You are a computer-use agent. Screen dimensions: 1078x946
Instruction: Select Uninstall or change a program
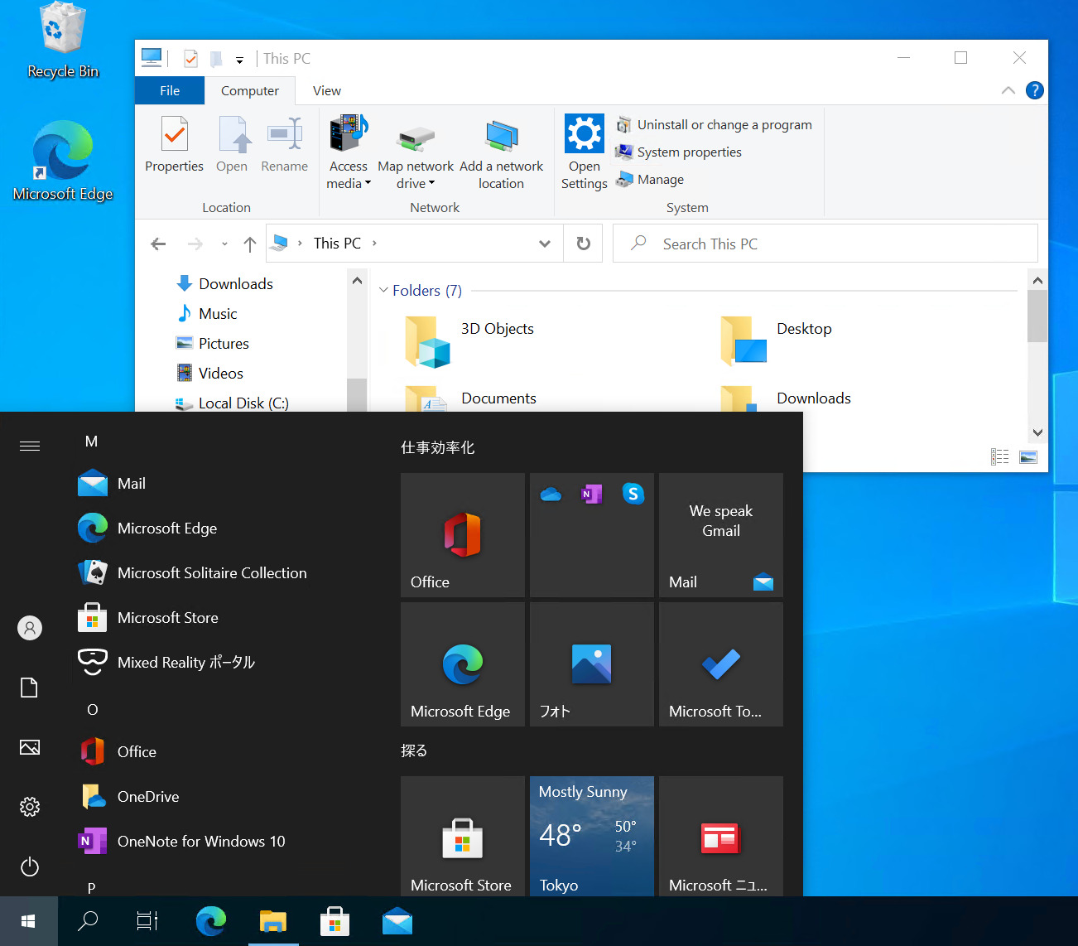point(715,125)
